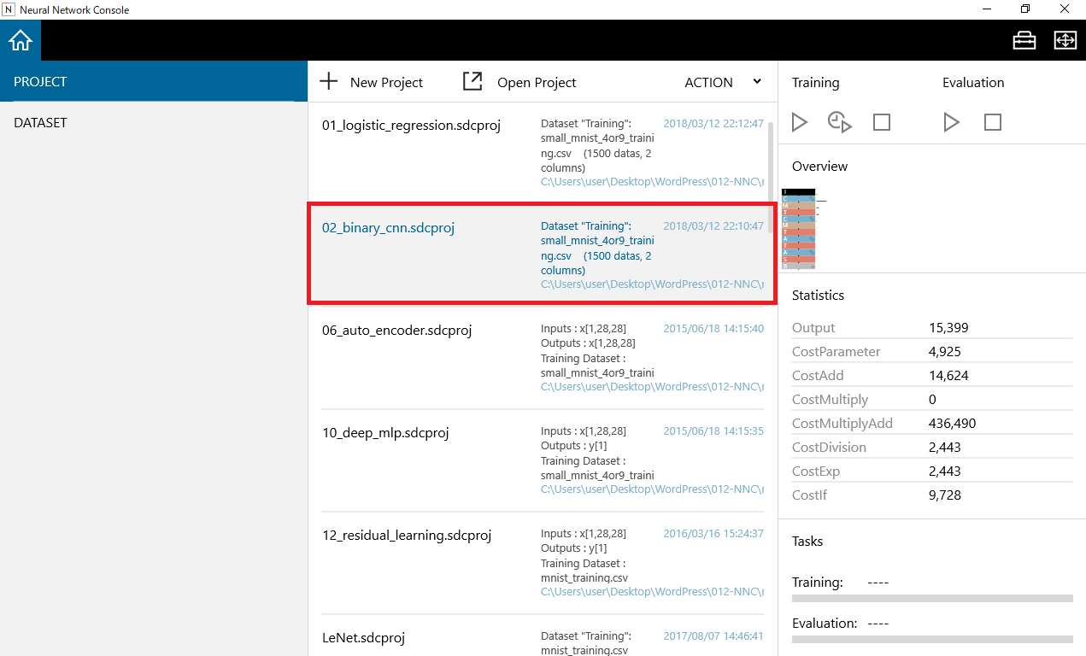This screenshot has width=1086, height=656.
Task: Select the 10_deep_mlp.sdcproj project
Action: pos(385,433)
